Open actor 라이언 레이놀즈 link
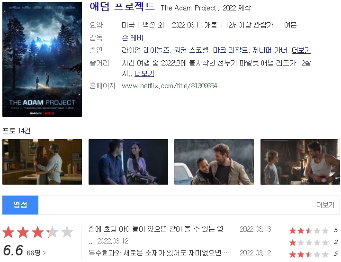 point(145,50)
